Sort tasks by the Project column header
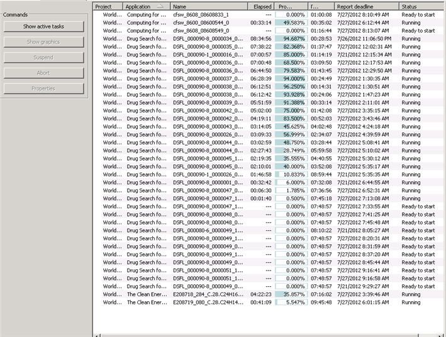The width and height of the screenshot is (446, 337). point(108,6)
